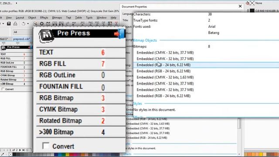279x157 pixels.
Task: Open the Effects menu
Action: (x=44, y=17)
